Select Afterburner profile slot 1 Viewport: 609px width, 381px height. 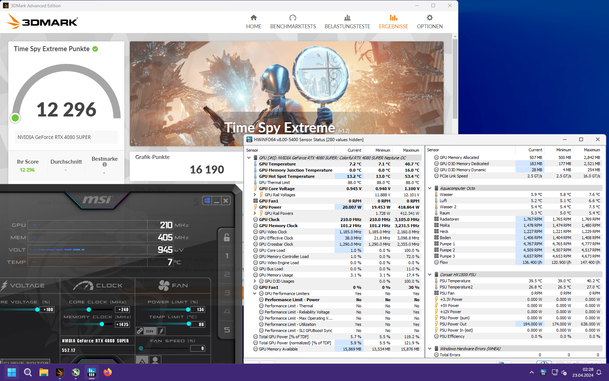(227, 256)
